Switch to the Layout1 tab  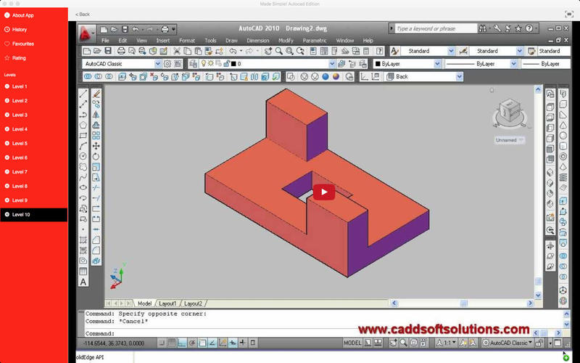(167, 303)
